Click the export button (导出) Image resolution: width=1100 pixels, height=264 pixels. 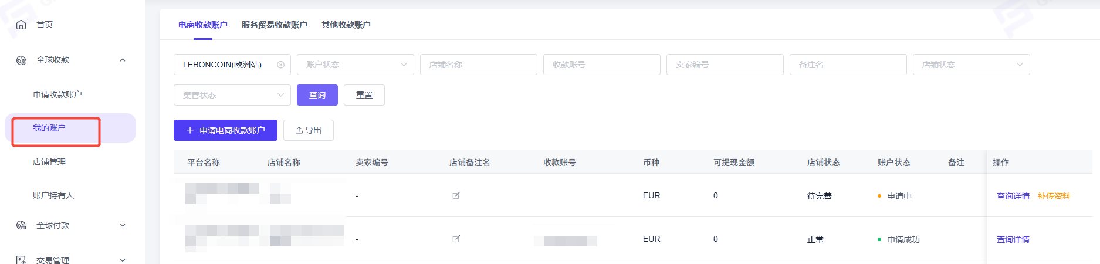click(x=308, y=130)
